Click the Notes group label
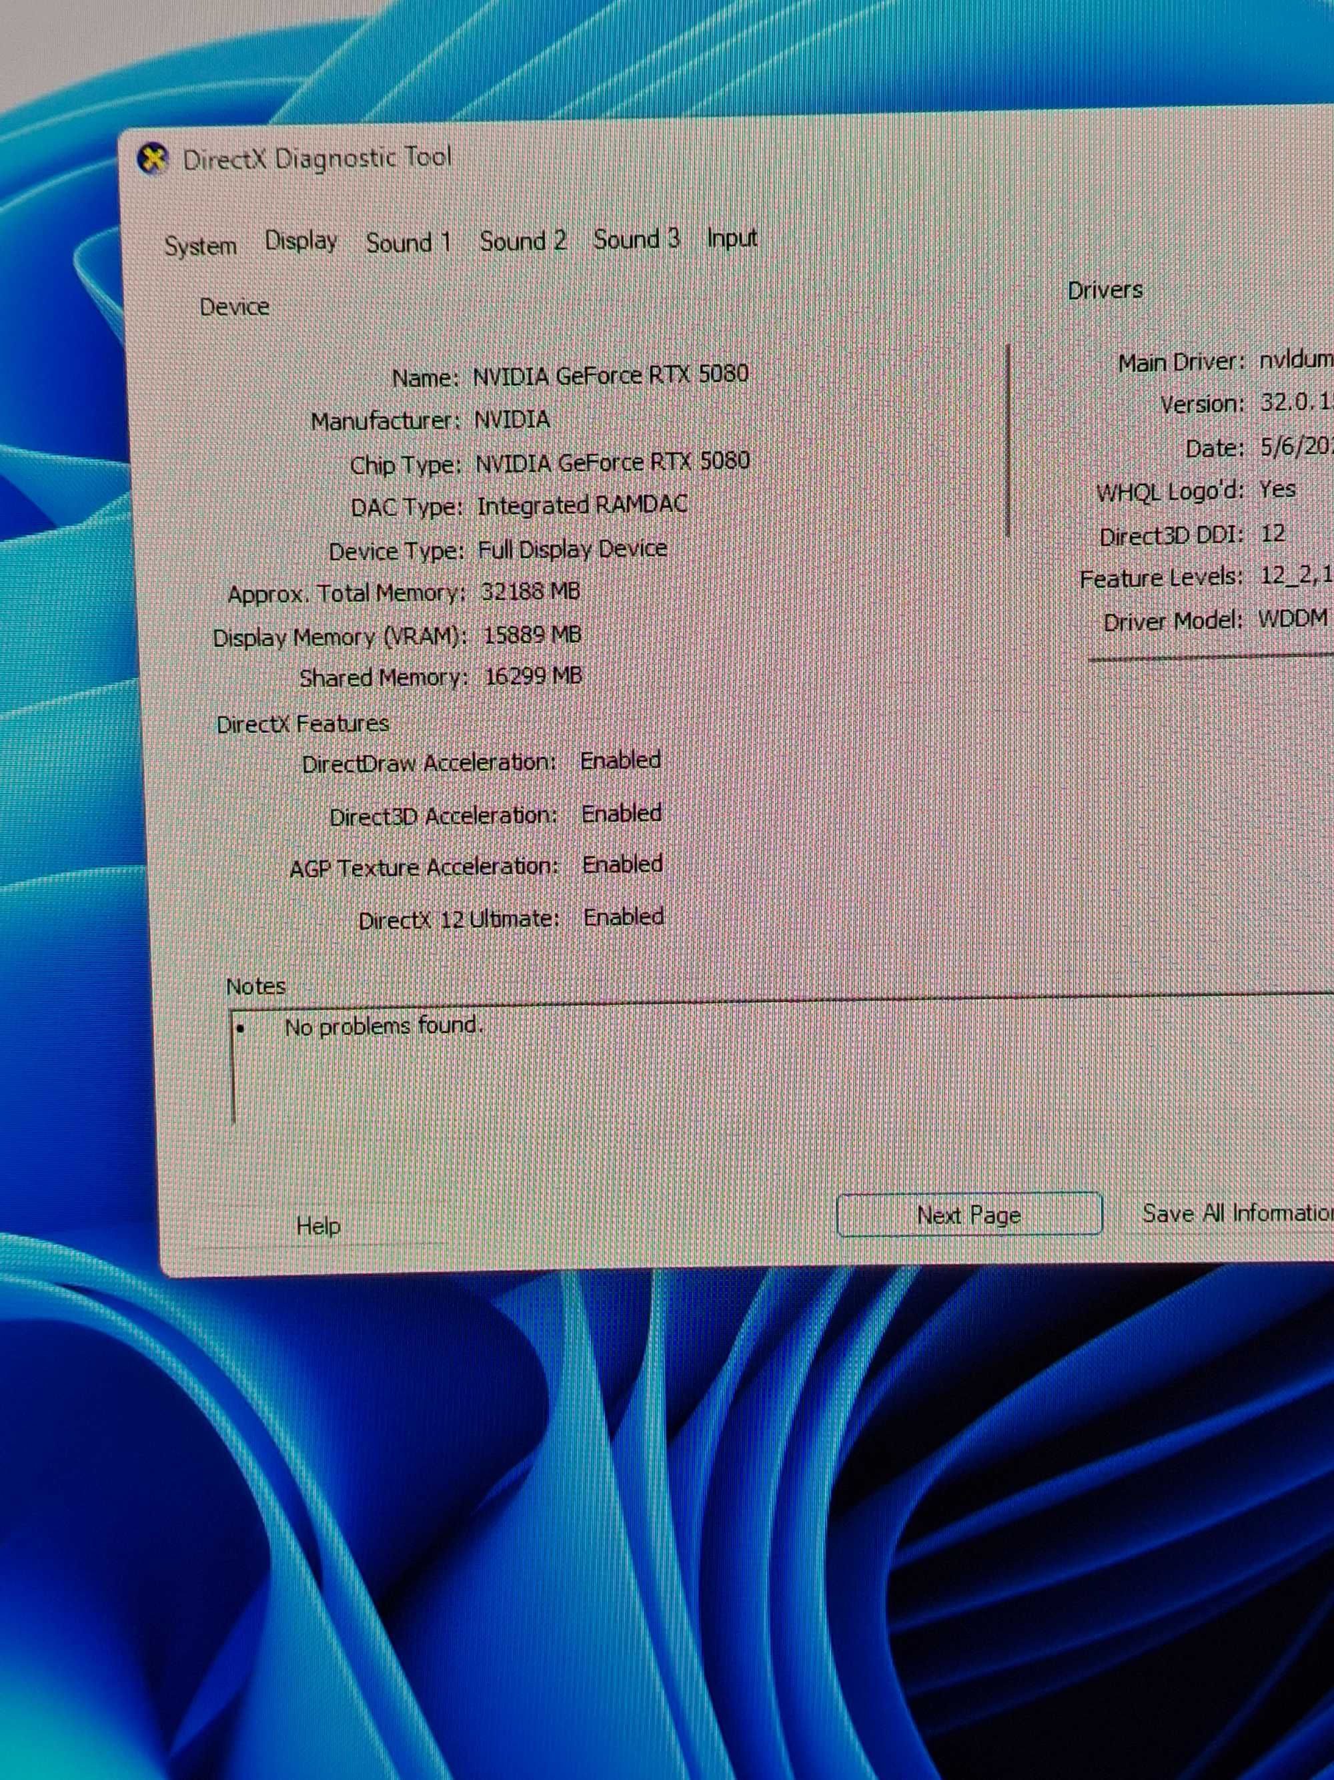Screen dimensions: 1334x1780 [x=255, y=986]
